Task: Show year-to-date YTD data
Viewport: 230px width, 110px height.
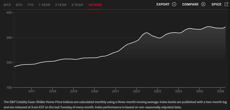Action: pyautogui.click(x=30, y=5)
